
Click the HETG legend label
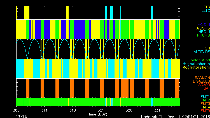205,7
